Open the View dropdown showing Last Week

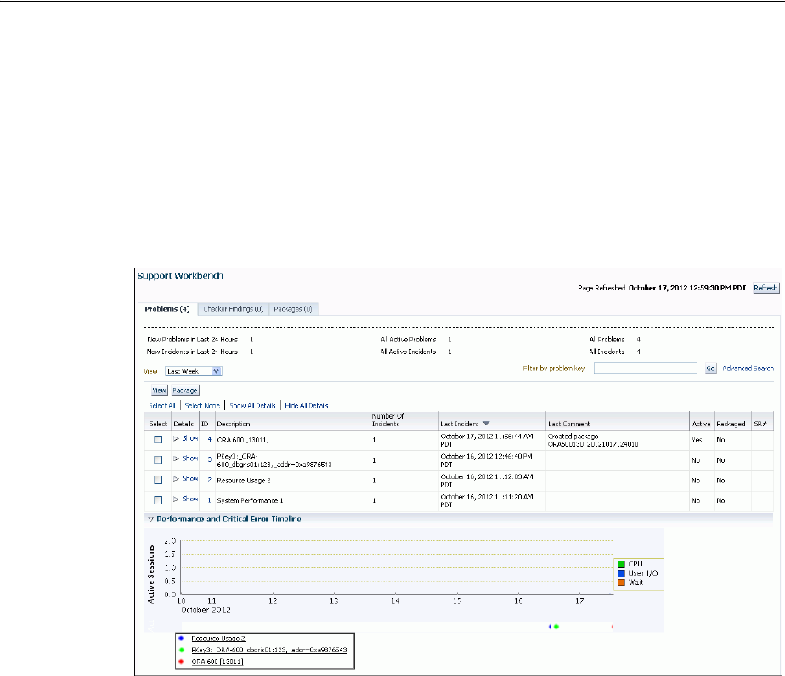(x=193, y=371)
